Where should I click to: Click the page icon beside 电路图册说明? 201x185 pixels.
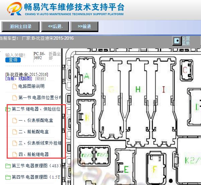(14, 86)
